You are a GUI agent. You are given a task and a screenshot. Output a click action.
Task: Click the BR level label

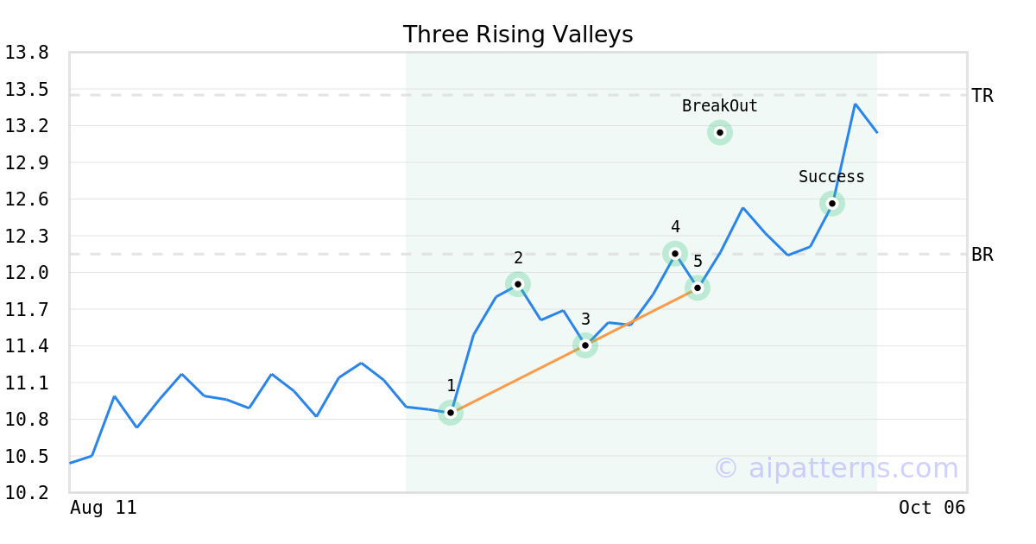(982, 255)
